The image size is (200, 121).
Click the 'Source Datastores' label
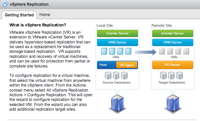tap(116, 83)
